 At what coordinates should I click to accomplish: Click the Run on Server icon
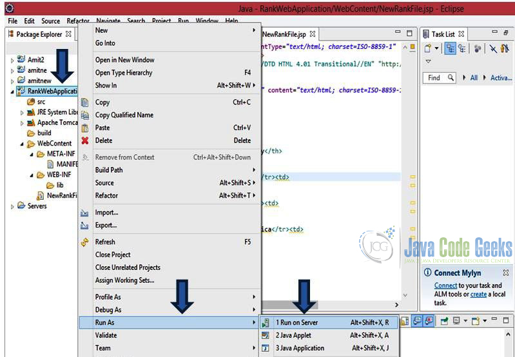[266, 323]
